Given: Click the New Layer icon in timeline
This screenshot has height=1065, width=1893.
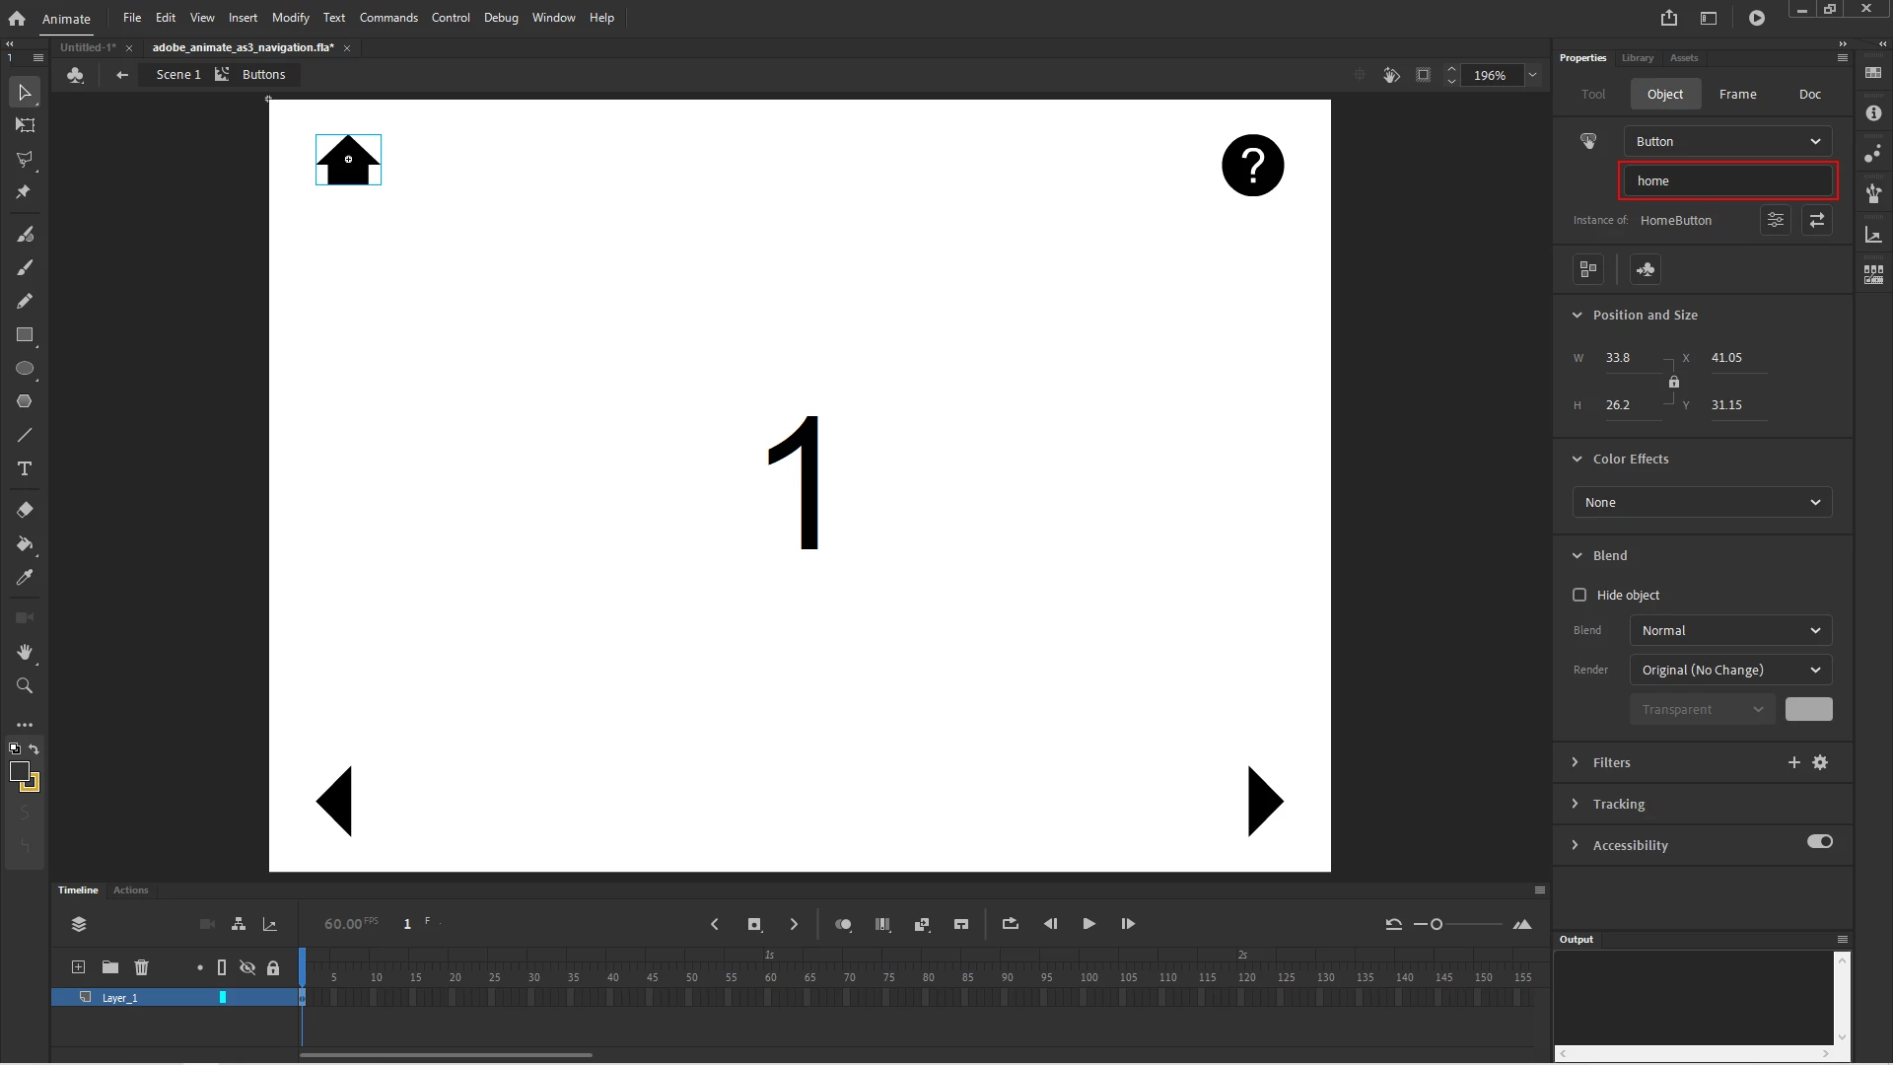Looking at the screenshot, I should point(79,967).
